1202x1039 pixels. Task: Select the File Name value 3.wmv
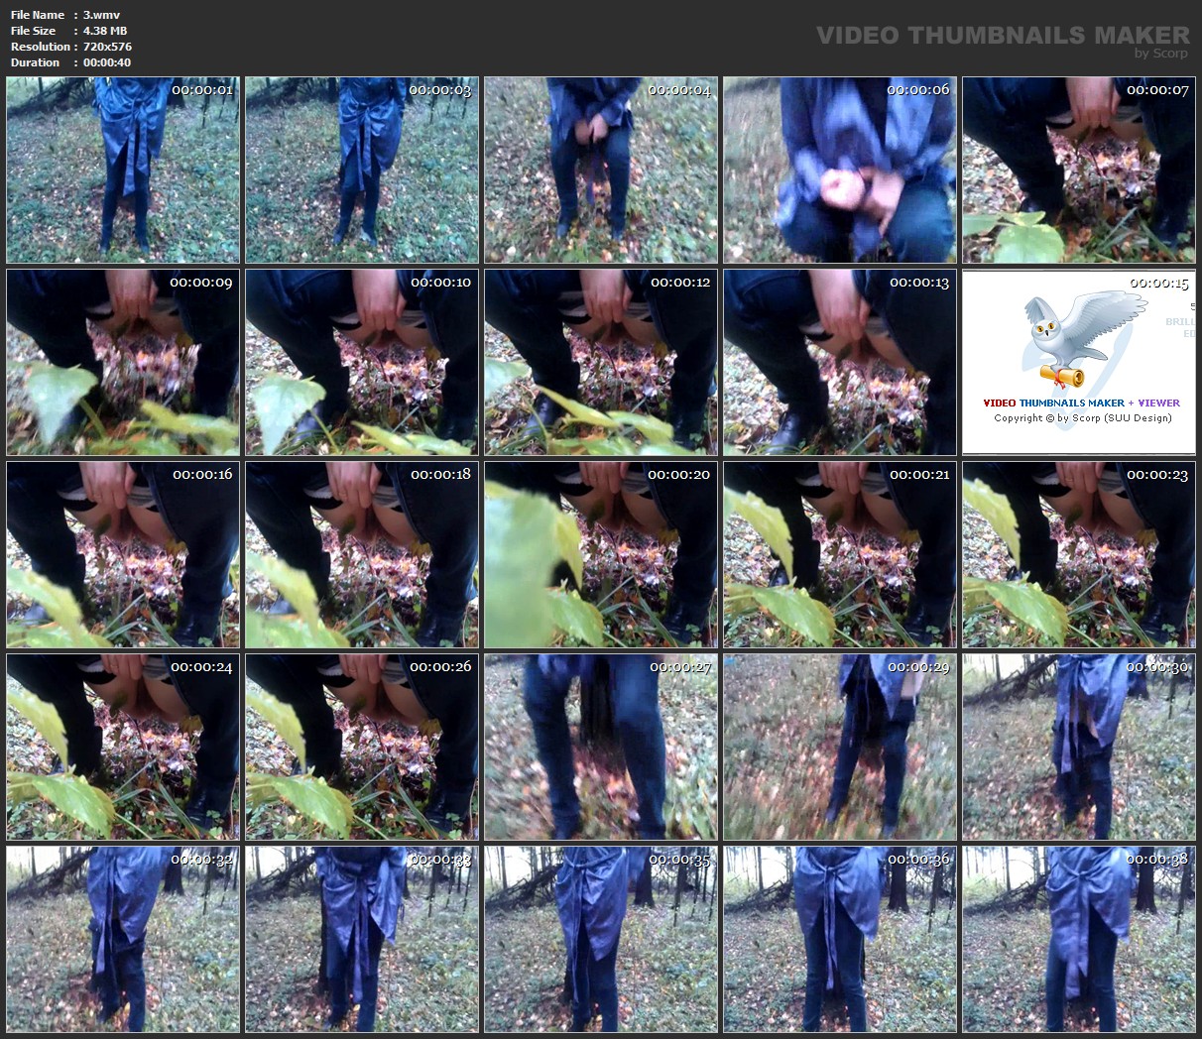click(x=101, y=15)
